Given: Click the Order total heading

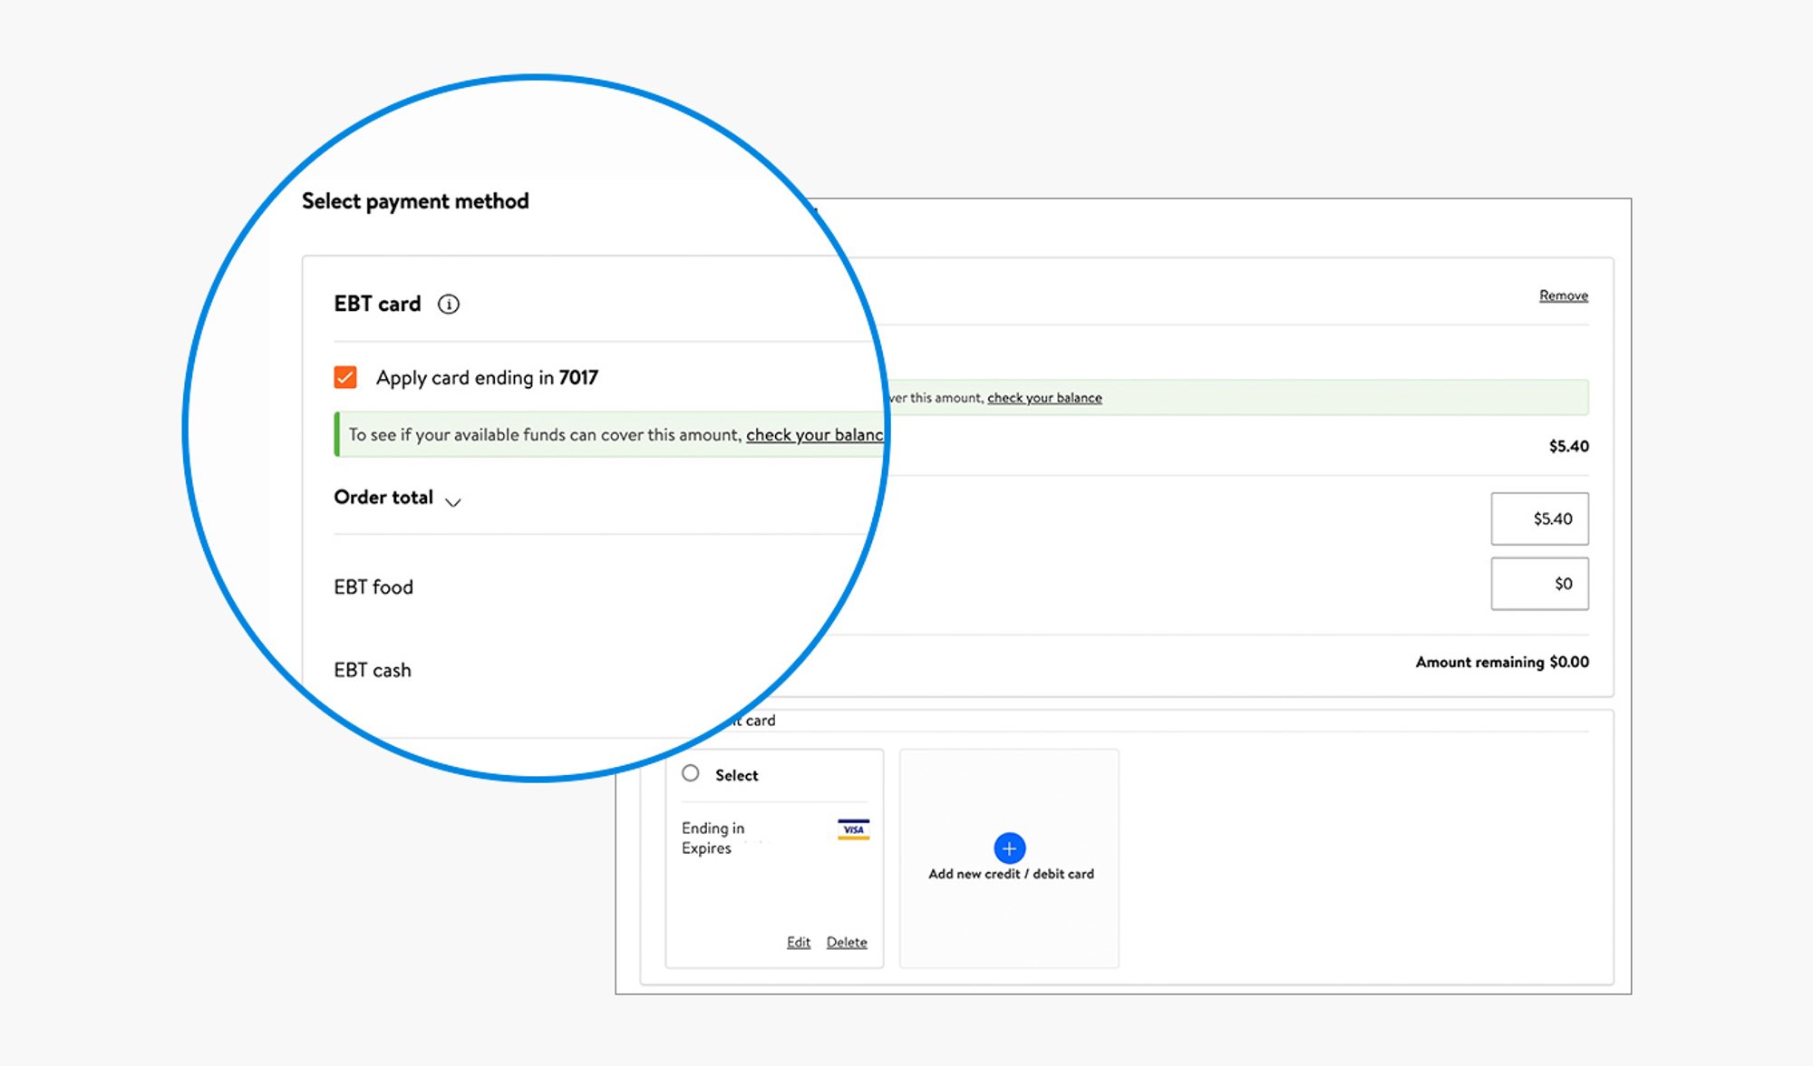Looking at the screenshot, I should click(383, 498).
